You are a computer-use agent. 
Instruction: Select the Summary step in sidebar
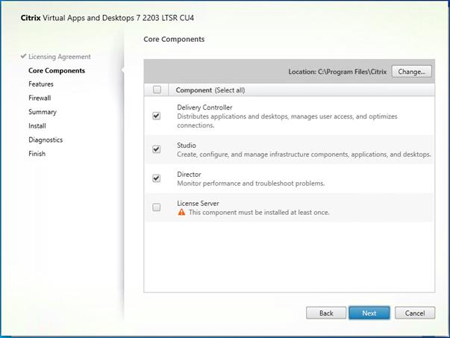coord(43,112)
